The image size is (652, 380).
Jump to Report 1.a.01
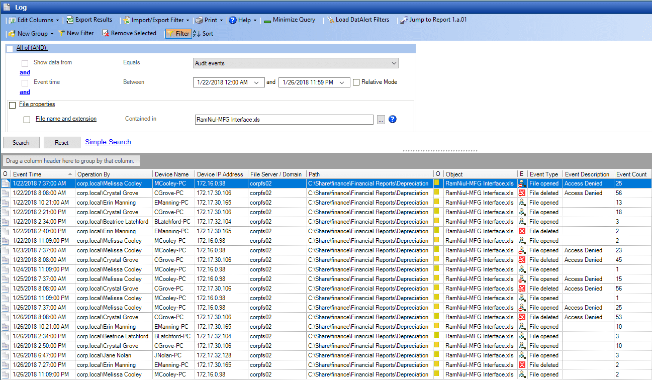[434, 20]
